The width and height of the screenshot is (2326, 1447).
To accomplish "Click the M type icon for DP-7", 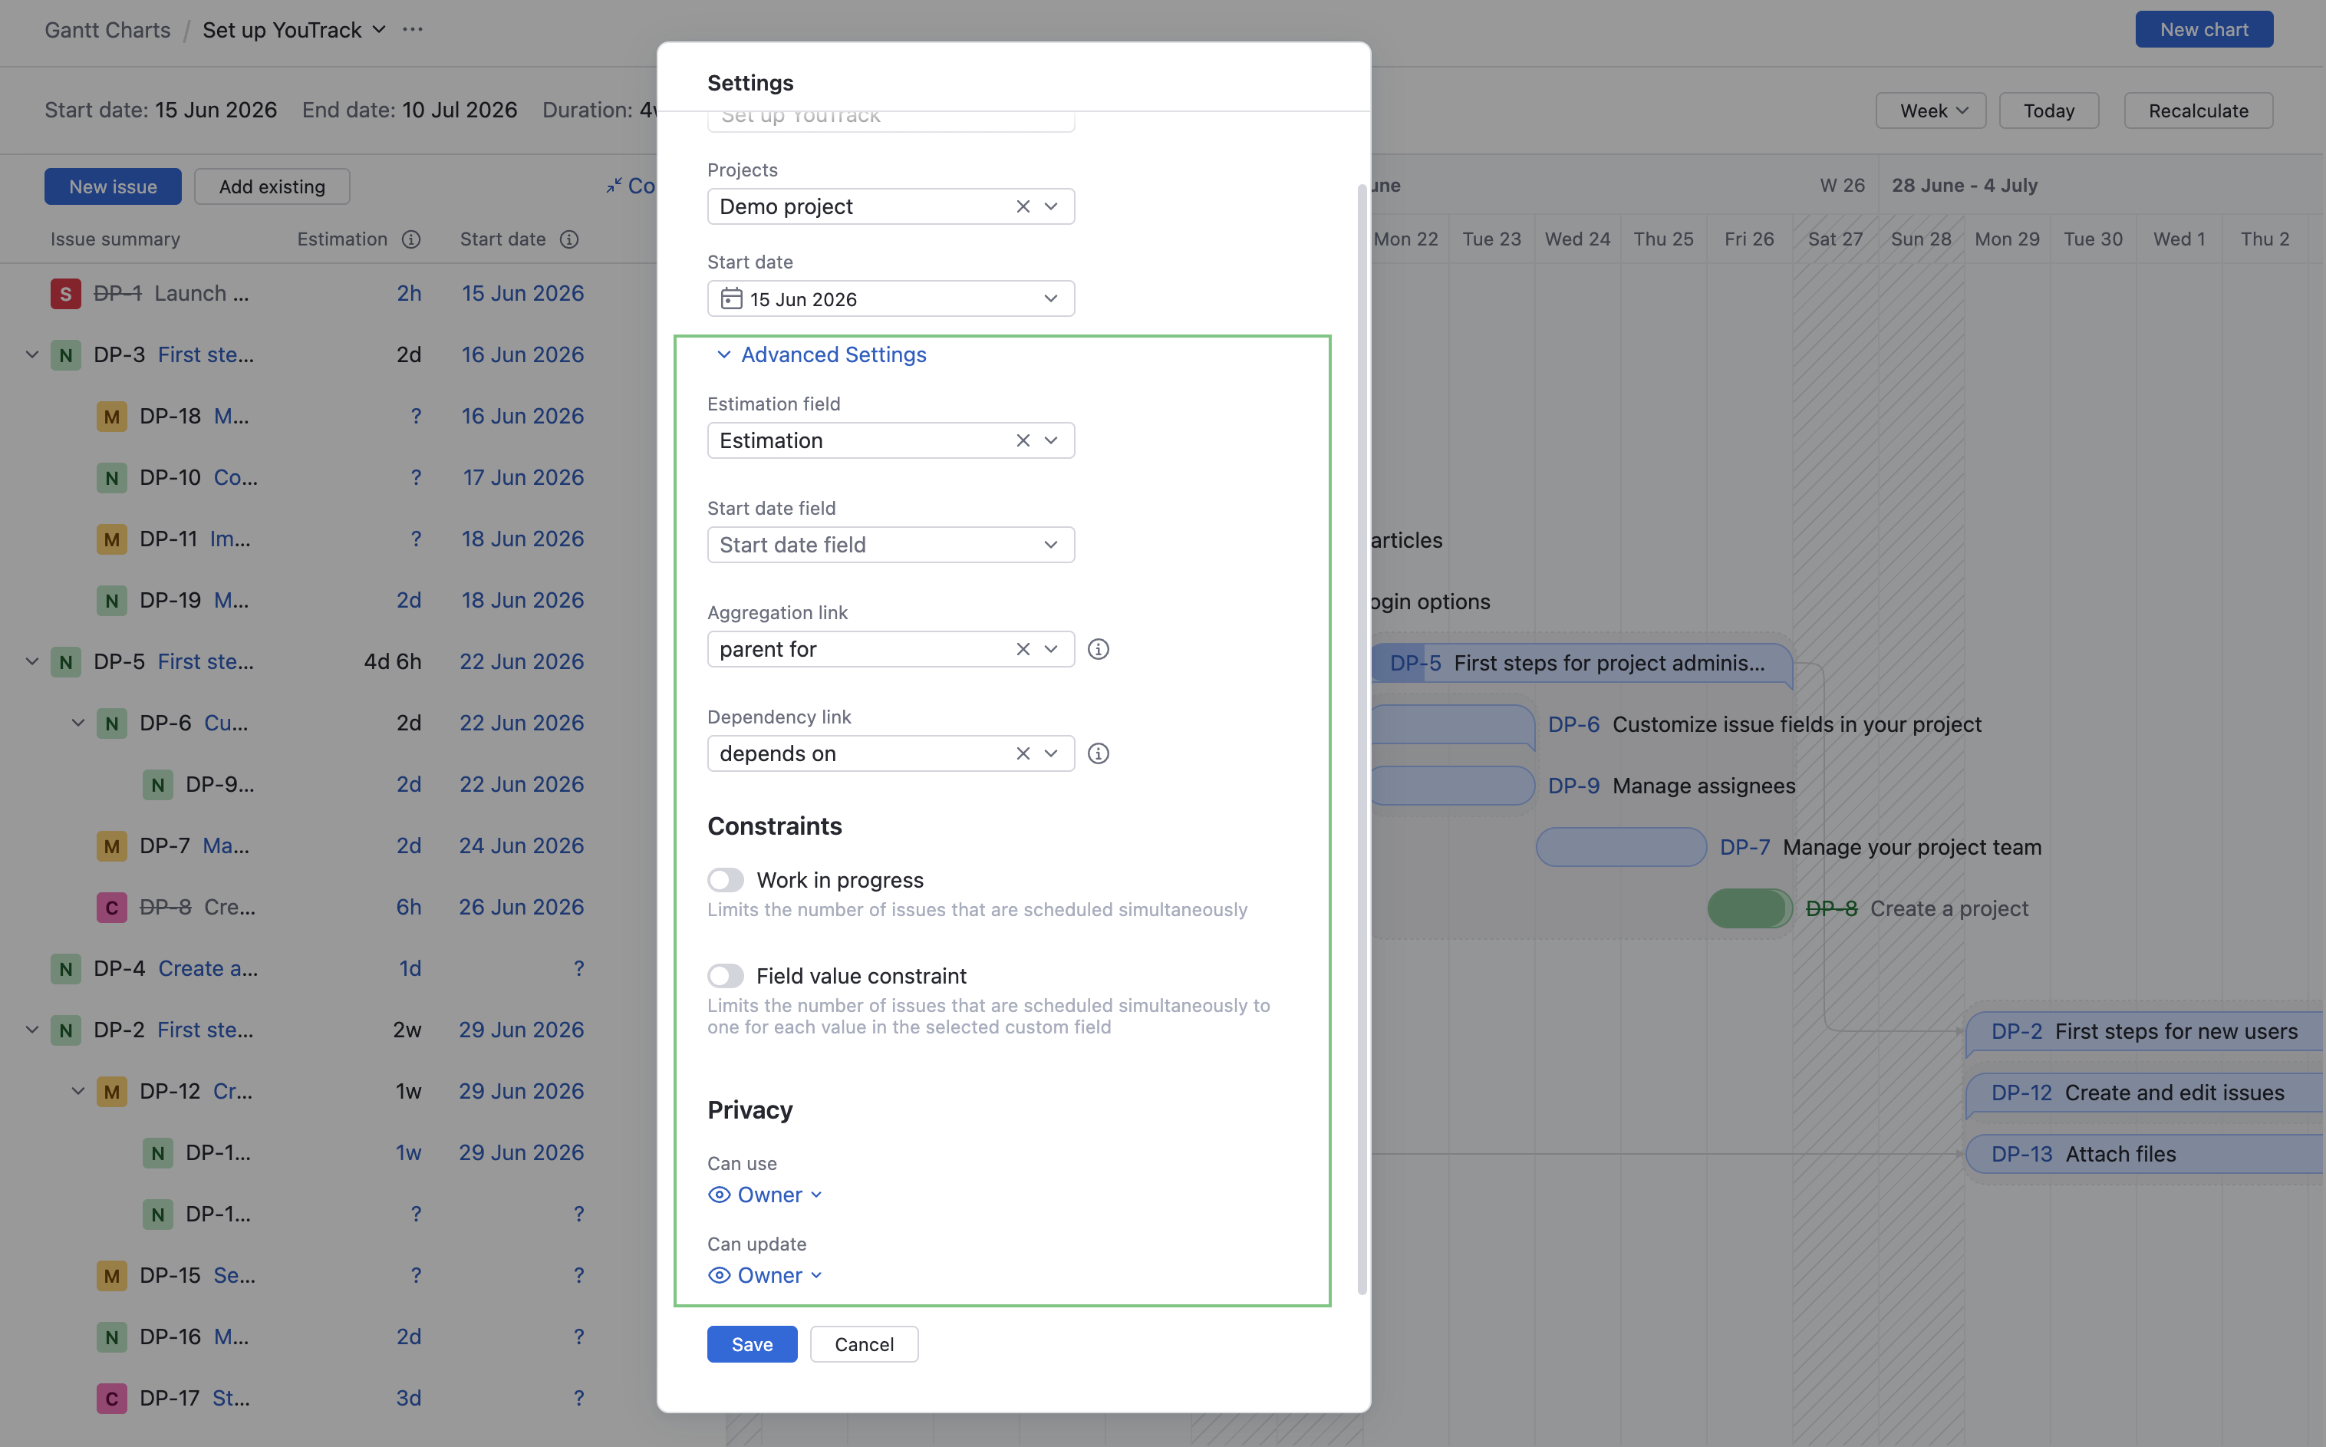I will [x=112, y=846].
